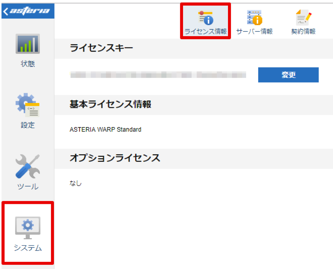Click the なし option license value
333x269 pixels.
tap(76, 183)
